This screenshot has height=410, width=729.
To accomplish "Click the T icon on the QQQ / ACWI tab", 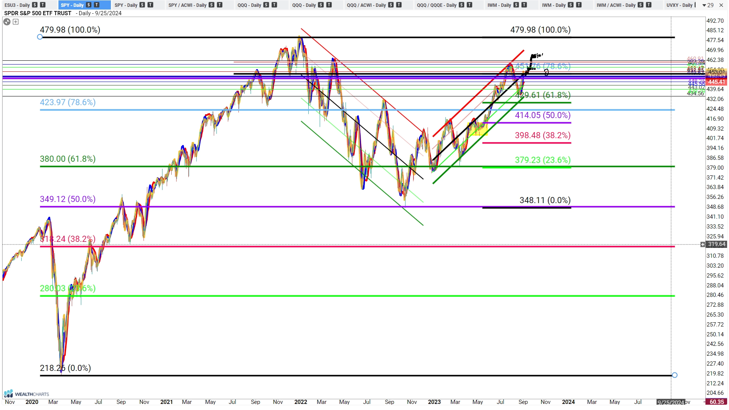I will click(x=399, y=5).
